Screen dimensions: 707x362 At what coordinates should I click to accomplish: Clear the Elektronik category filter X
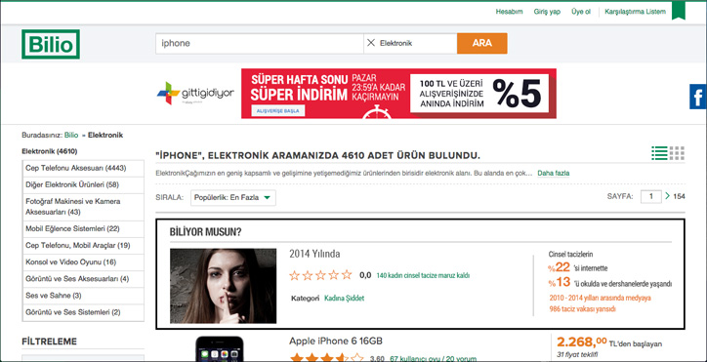pyautogui.click(x=371, y=43)
